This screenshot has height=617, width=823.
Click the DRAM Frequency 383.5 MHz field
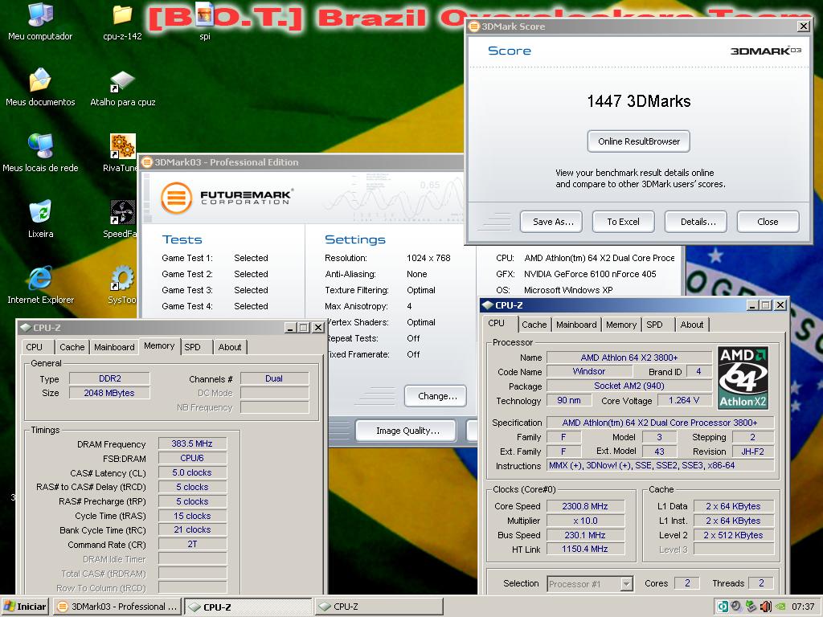click(x=192, y=443)
